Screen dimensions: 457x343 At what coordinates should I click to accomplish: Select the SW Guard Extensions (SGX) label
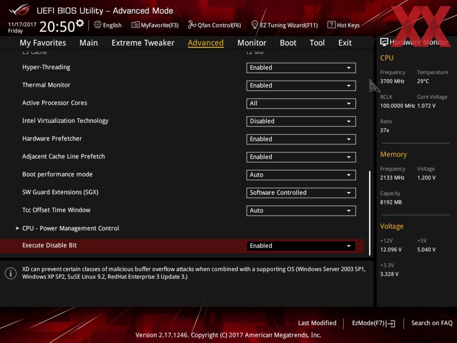pos(60,192)
